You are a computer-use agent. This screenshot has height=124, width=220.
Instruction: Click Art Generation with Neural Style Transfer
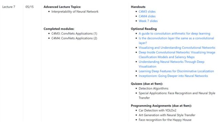tap(167, 115)
